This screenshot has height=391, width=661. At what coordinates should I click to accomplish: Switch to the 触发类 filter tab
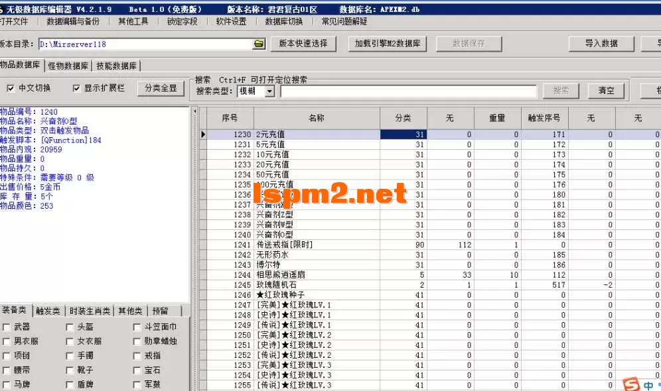48,310
